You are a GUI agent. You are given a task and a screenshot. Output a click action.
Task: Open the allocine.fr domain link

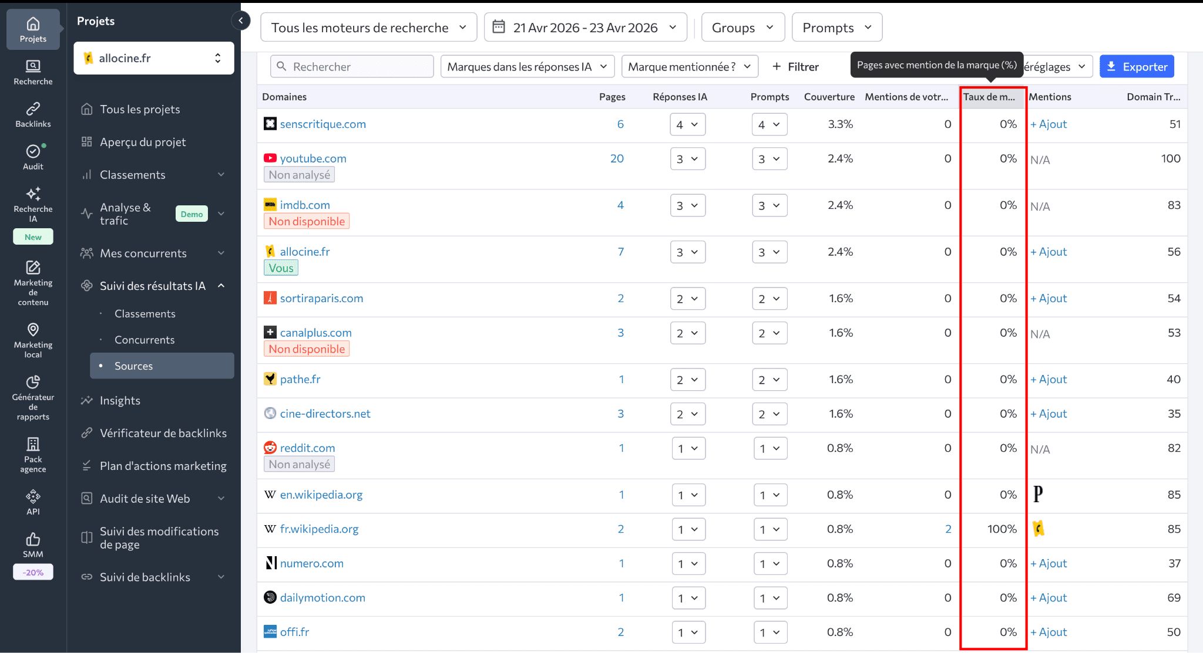tap(305, 252)
